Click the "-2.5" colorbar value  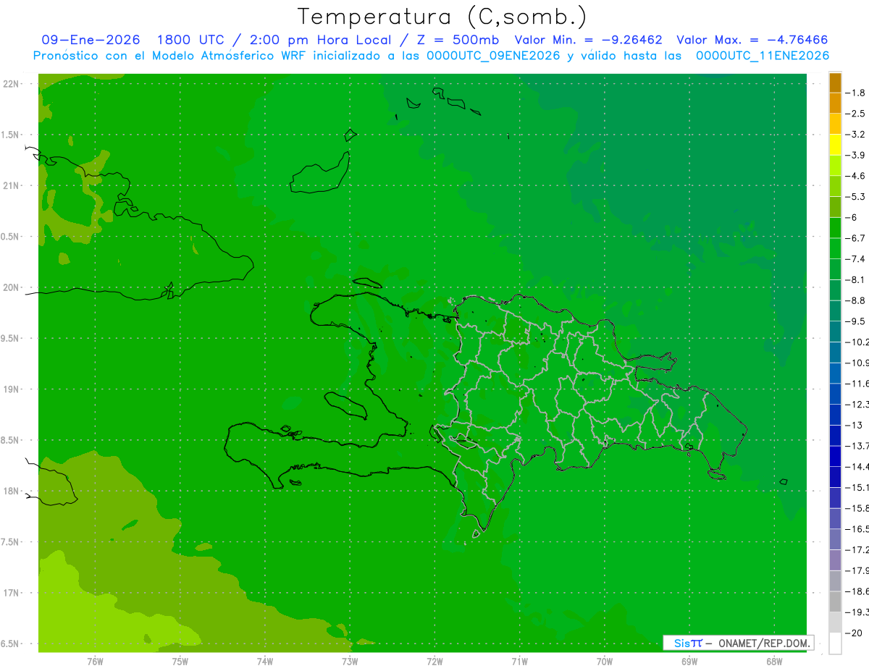click(855, 114)
